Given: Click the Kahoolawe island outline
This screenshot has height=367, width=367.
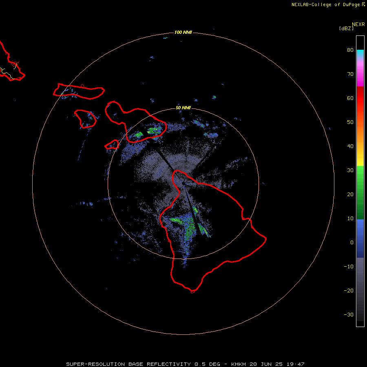Looking at the screenshot, I should tap(112, 145).
